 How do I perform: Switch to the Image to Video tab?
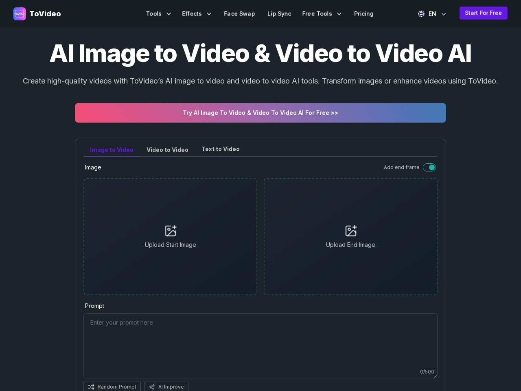tap(112, 150)
